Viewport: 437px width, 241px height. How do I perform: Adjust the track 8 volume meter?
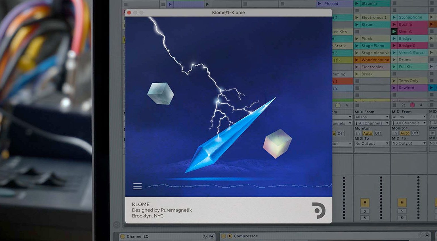[381, 198]
